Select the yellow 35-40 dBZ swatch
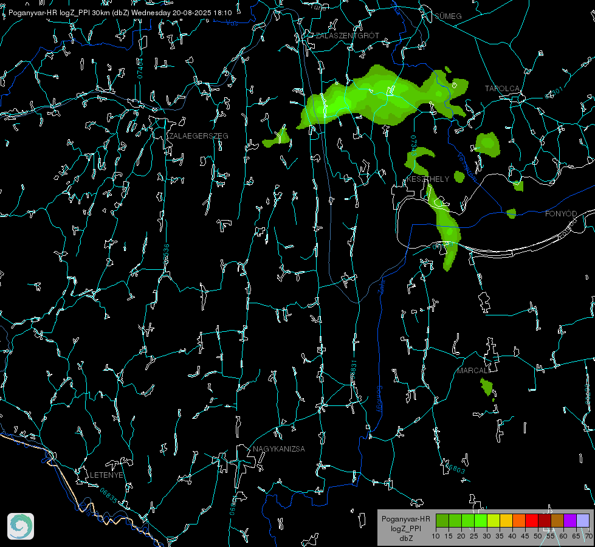Screen dimensions: 595x547 coord(506,521)
